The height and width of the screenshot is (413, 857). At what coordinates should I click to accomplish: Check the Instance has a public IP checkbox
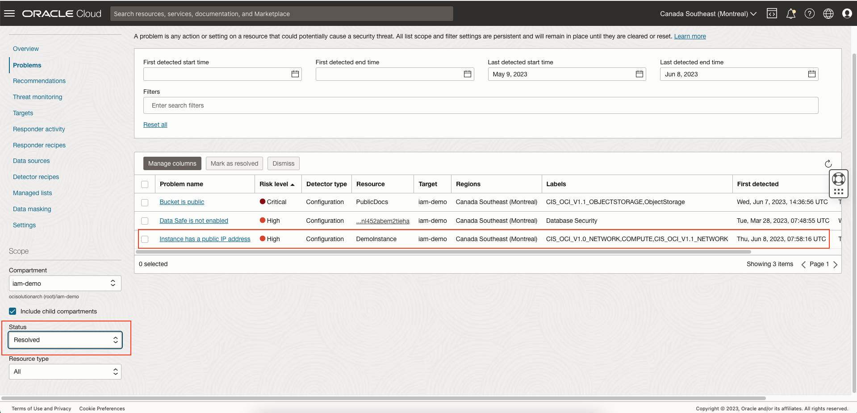coord(145,239)
